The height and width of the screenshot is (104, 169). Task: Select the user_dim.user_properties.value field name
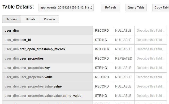(29, 77)
